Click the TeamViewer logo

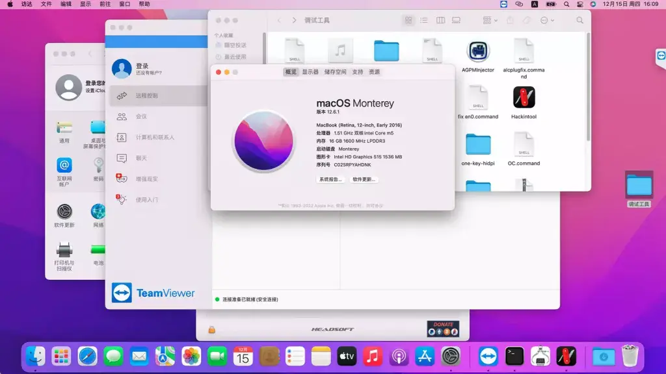(x=153, y=293)
